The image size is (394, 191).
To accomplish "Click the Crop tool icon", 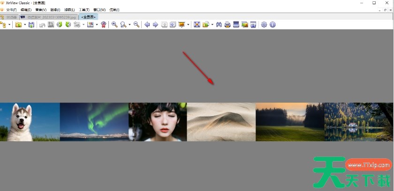I will coord(51,24).
